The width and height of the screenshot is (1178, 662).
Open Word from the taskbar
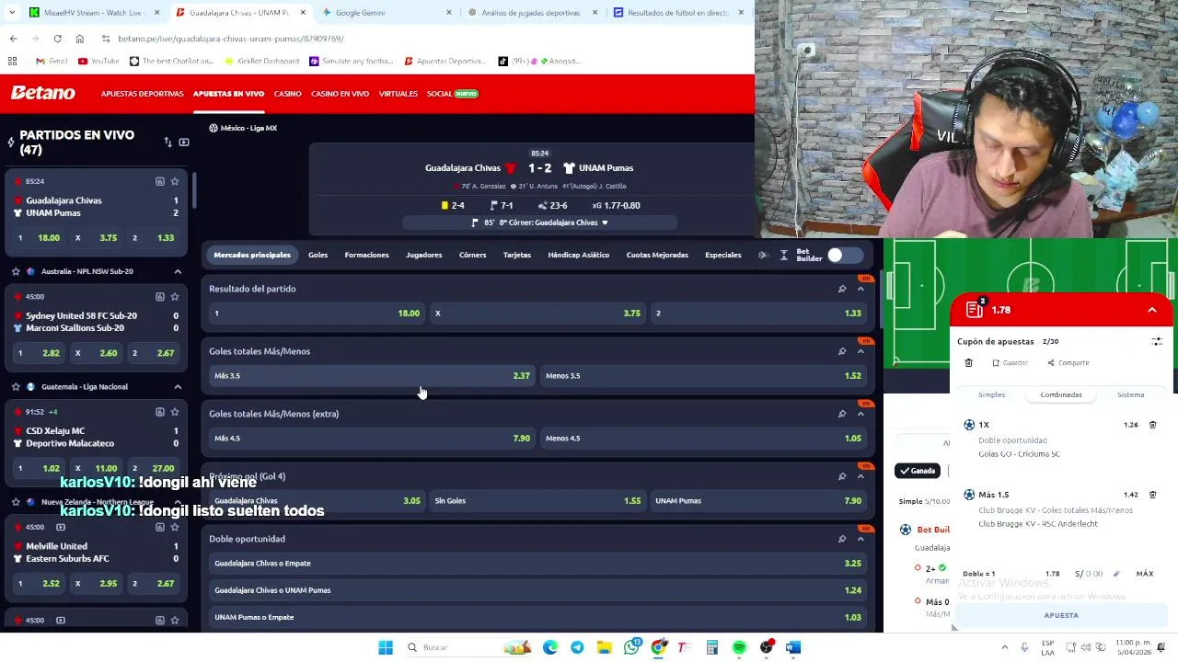[x=793, y=647]
